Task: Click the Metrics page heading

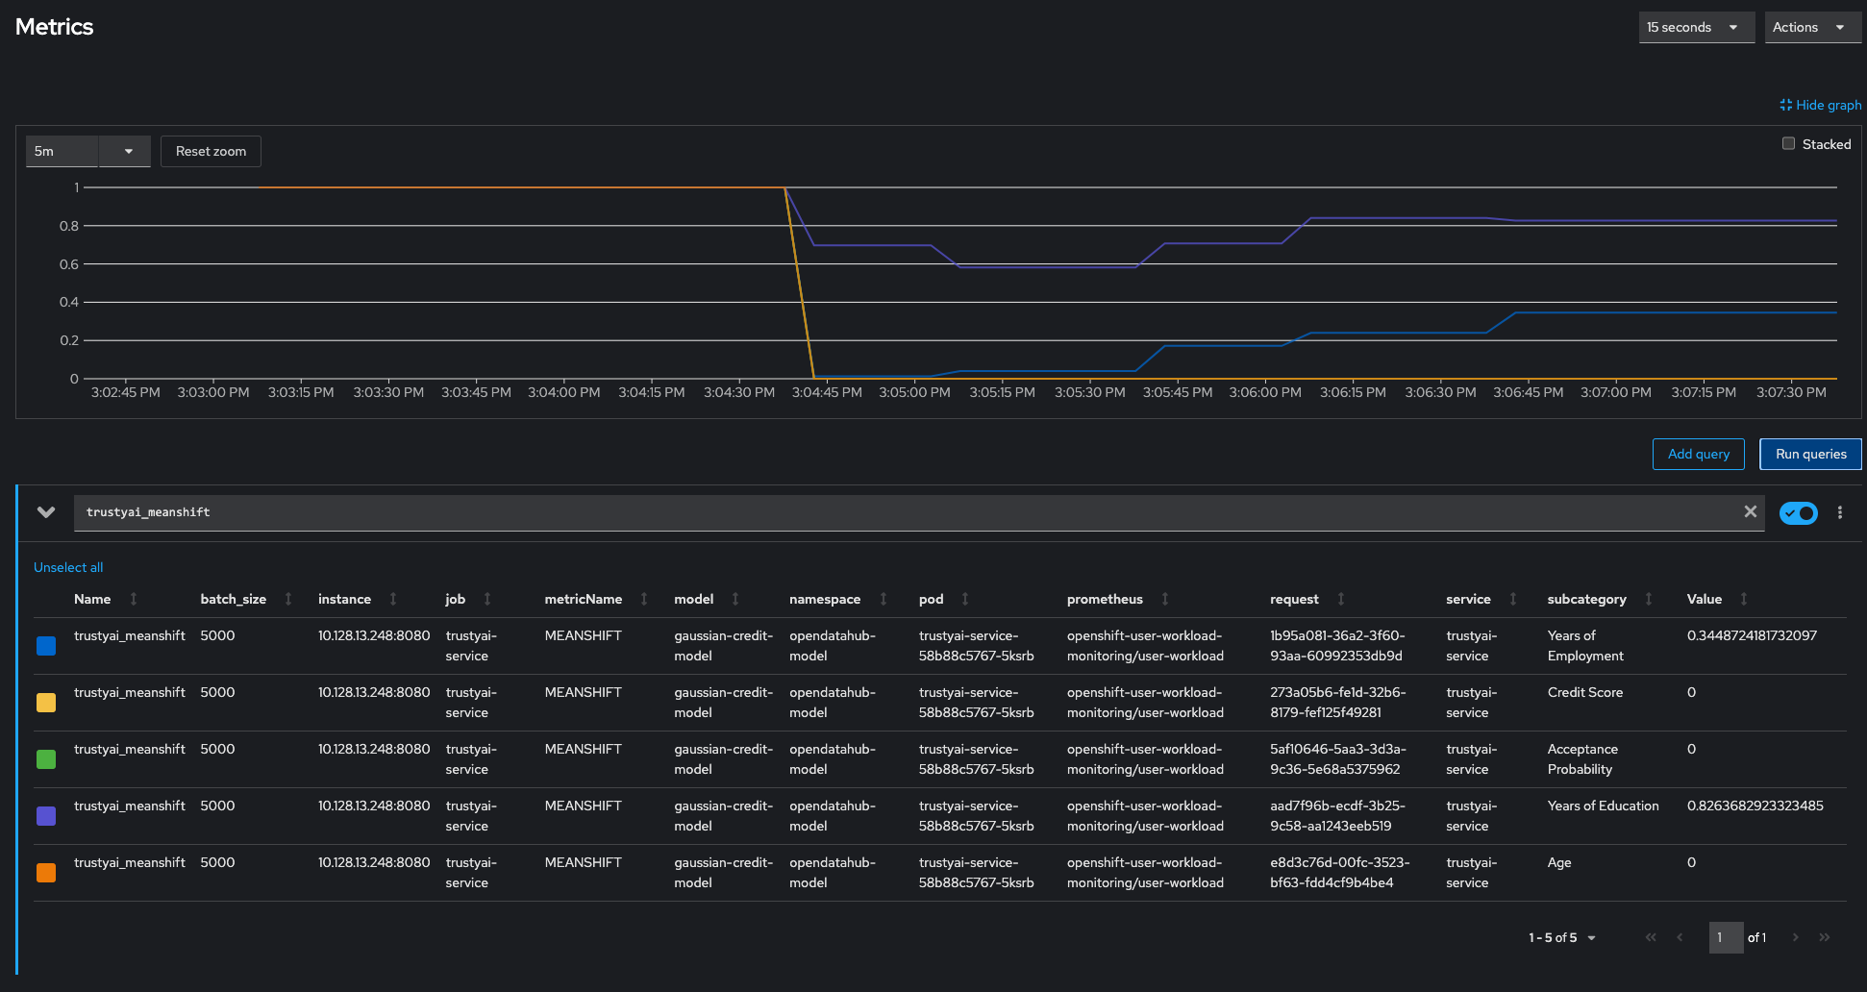Action: pos(55,27)
